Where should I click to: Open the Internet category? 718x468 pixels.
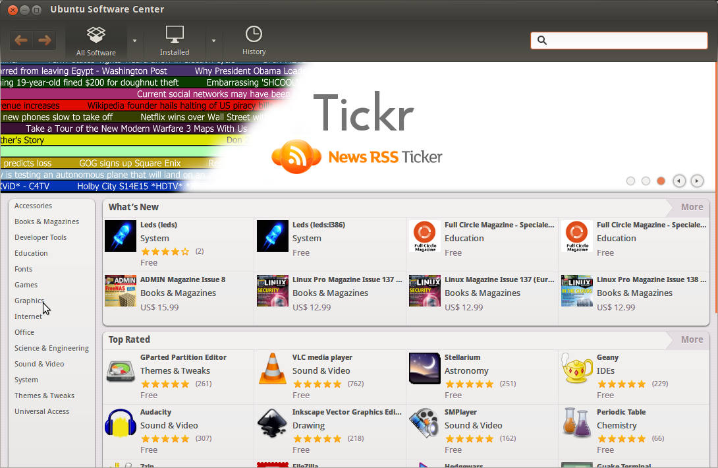[28, 316]
